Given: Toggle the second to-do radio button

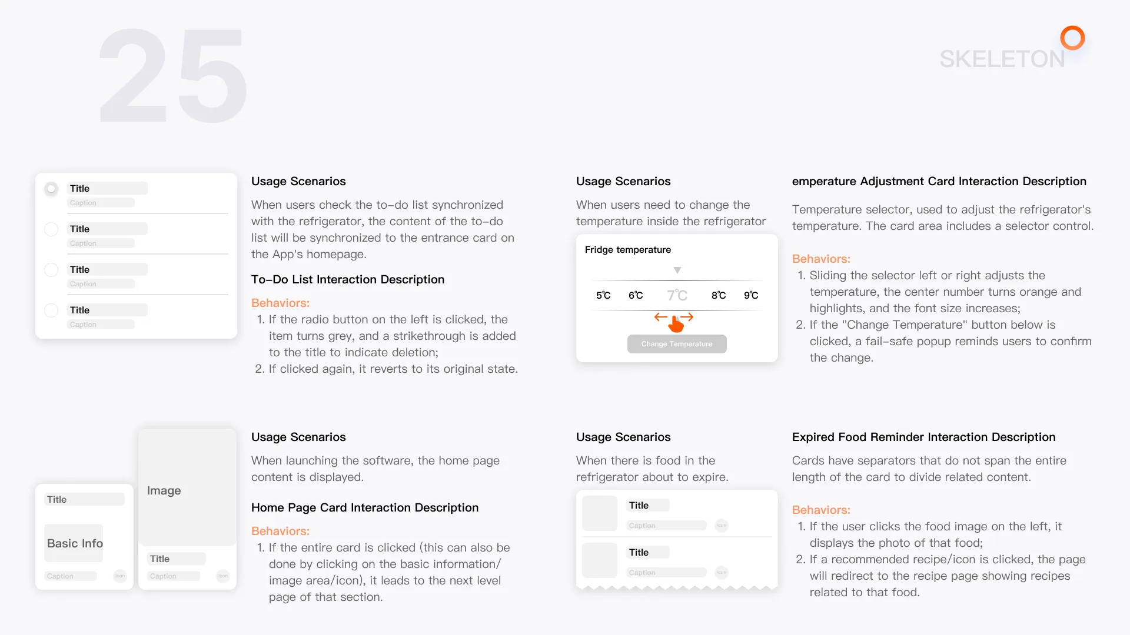Looking at the screenshot, I should (x=51, y=229).
